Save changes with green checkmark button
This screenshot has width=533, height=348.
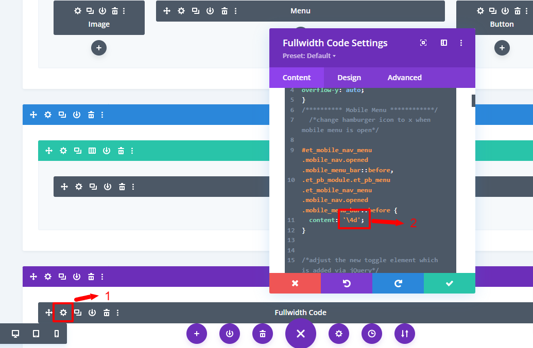449,283
